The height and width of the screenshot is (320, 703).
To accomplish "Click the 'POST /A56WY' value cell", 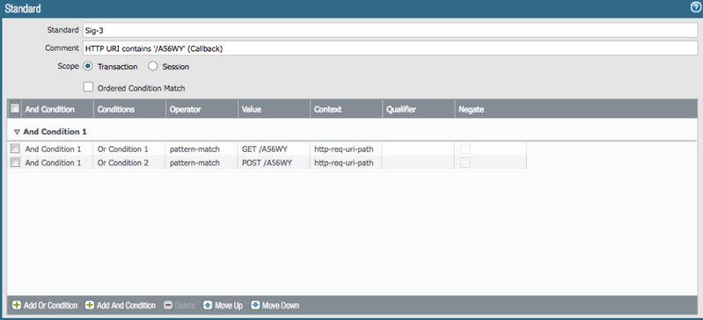I will (274, 163).
